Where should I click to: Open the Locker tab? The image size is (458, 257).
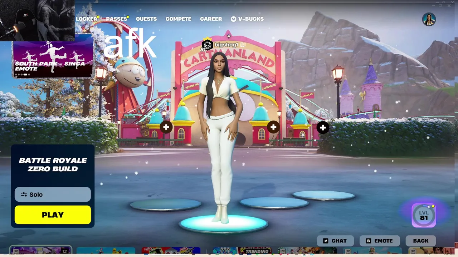86,19
